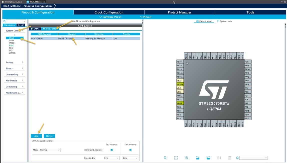
Task: Select the Pinout & Configuration tab
Action: [38, 12]
